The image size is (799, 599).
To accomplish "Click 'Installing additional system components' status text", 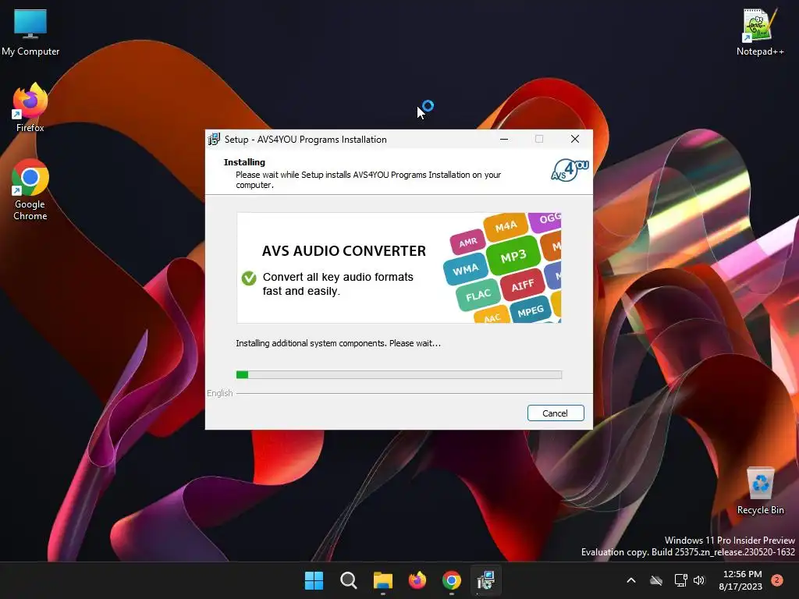I will [x=338, y=343].
